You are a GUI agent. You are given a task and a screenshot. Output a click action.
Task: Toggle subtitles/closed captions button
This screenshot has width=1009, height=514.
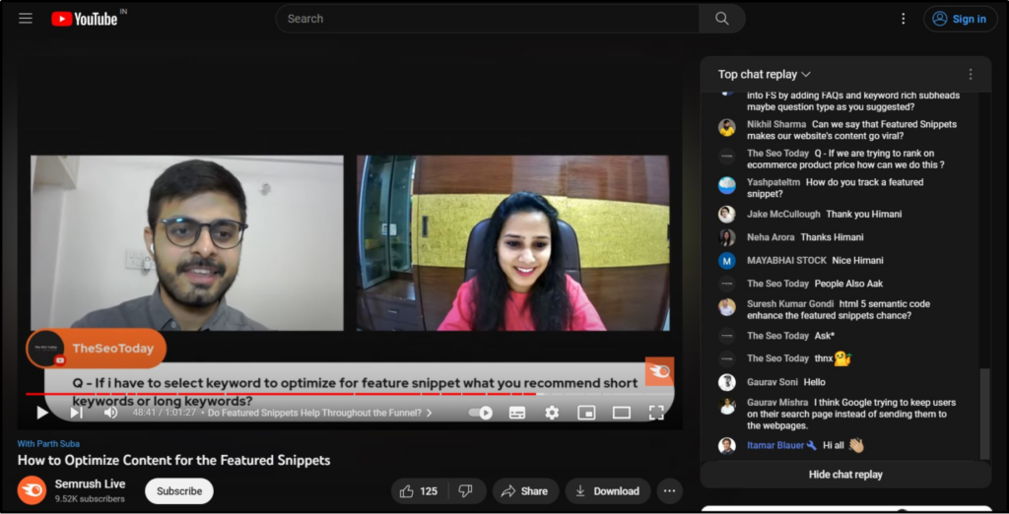517,413
